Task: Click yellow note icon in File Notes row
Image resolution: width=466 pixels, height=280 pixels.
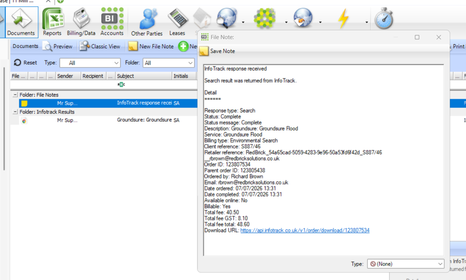Action: pyautogui.click(x=24, y=103)
